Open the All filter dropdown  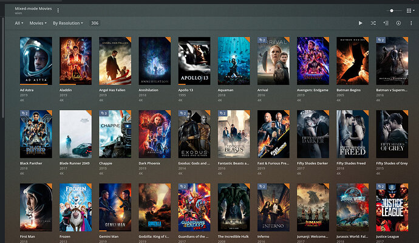pos(19,23)
